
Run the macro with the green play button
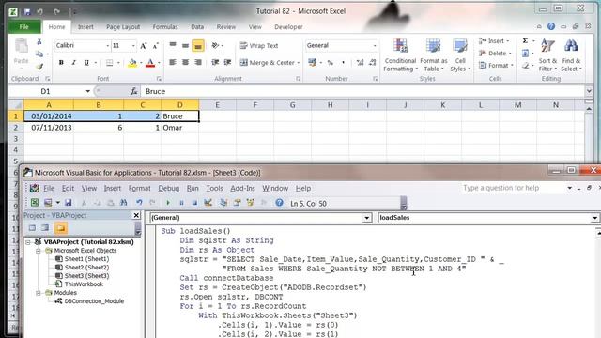coord(168,203)
